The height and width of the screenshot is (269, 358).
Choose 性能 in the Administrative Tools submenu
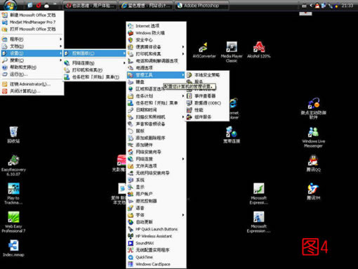click(x=207, y=110)
